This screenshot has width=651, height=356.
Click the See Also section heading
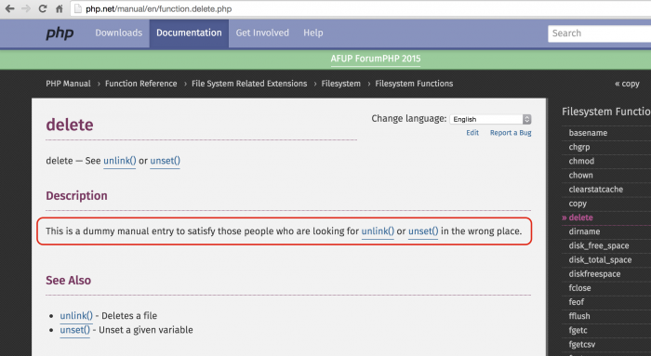click(x=69, y=281)
